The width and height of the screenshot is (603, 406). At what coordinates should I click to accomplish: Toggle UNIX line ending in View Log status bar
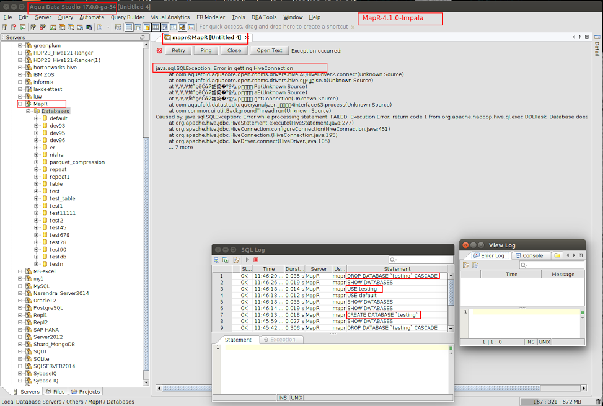544,342
